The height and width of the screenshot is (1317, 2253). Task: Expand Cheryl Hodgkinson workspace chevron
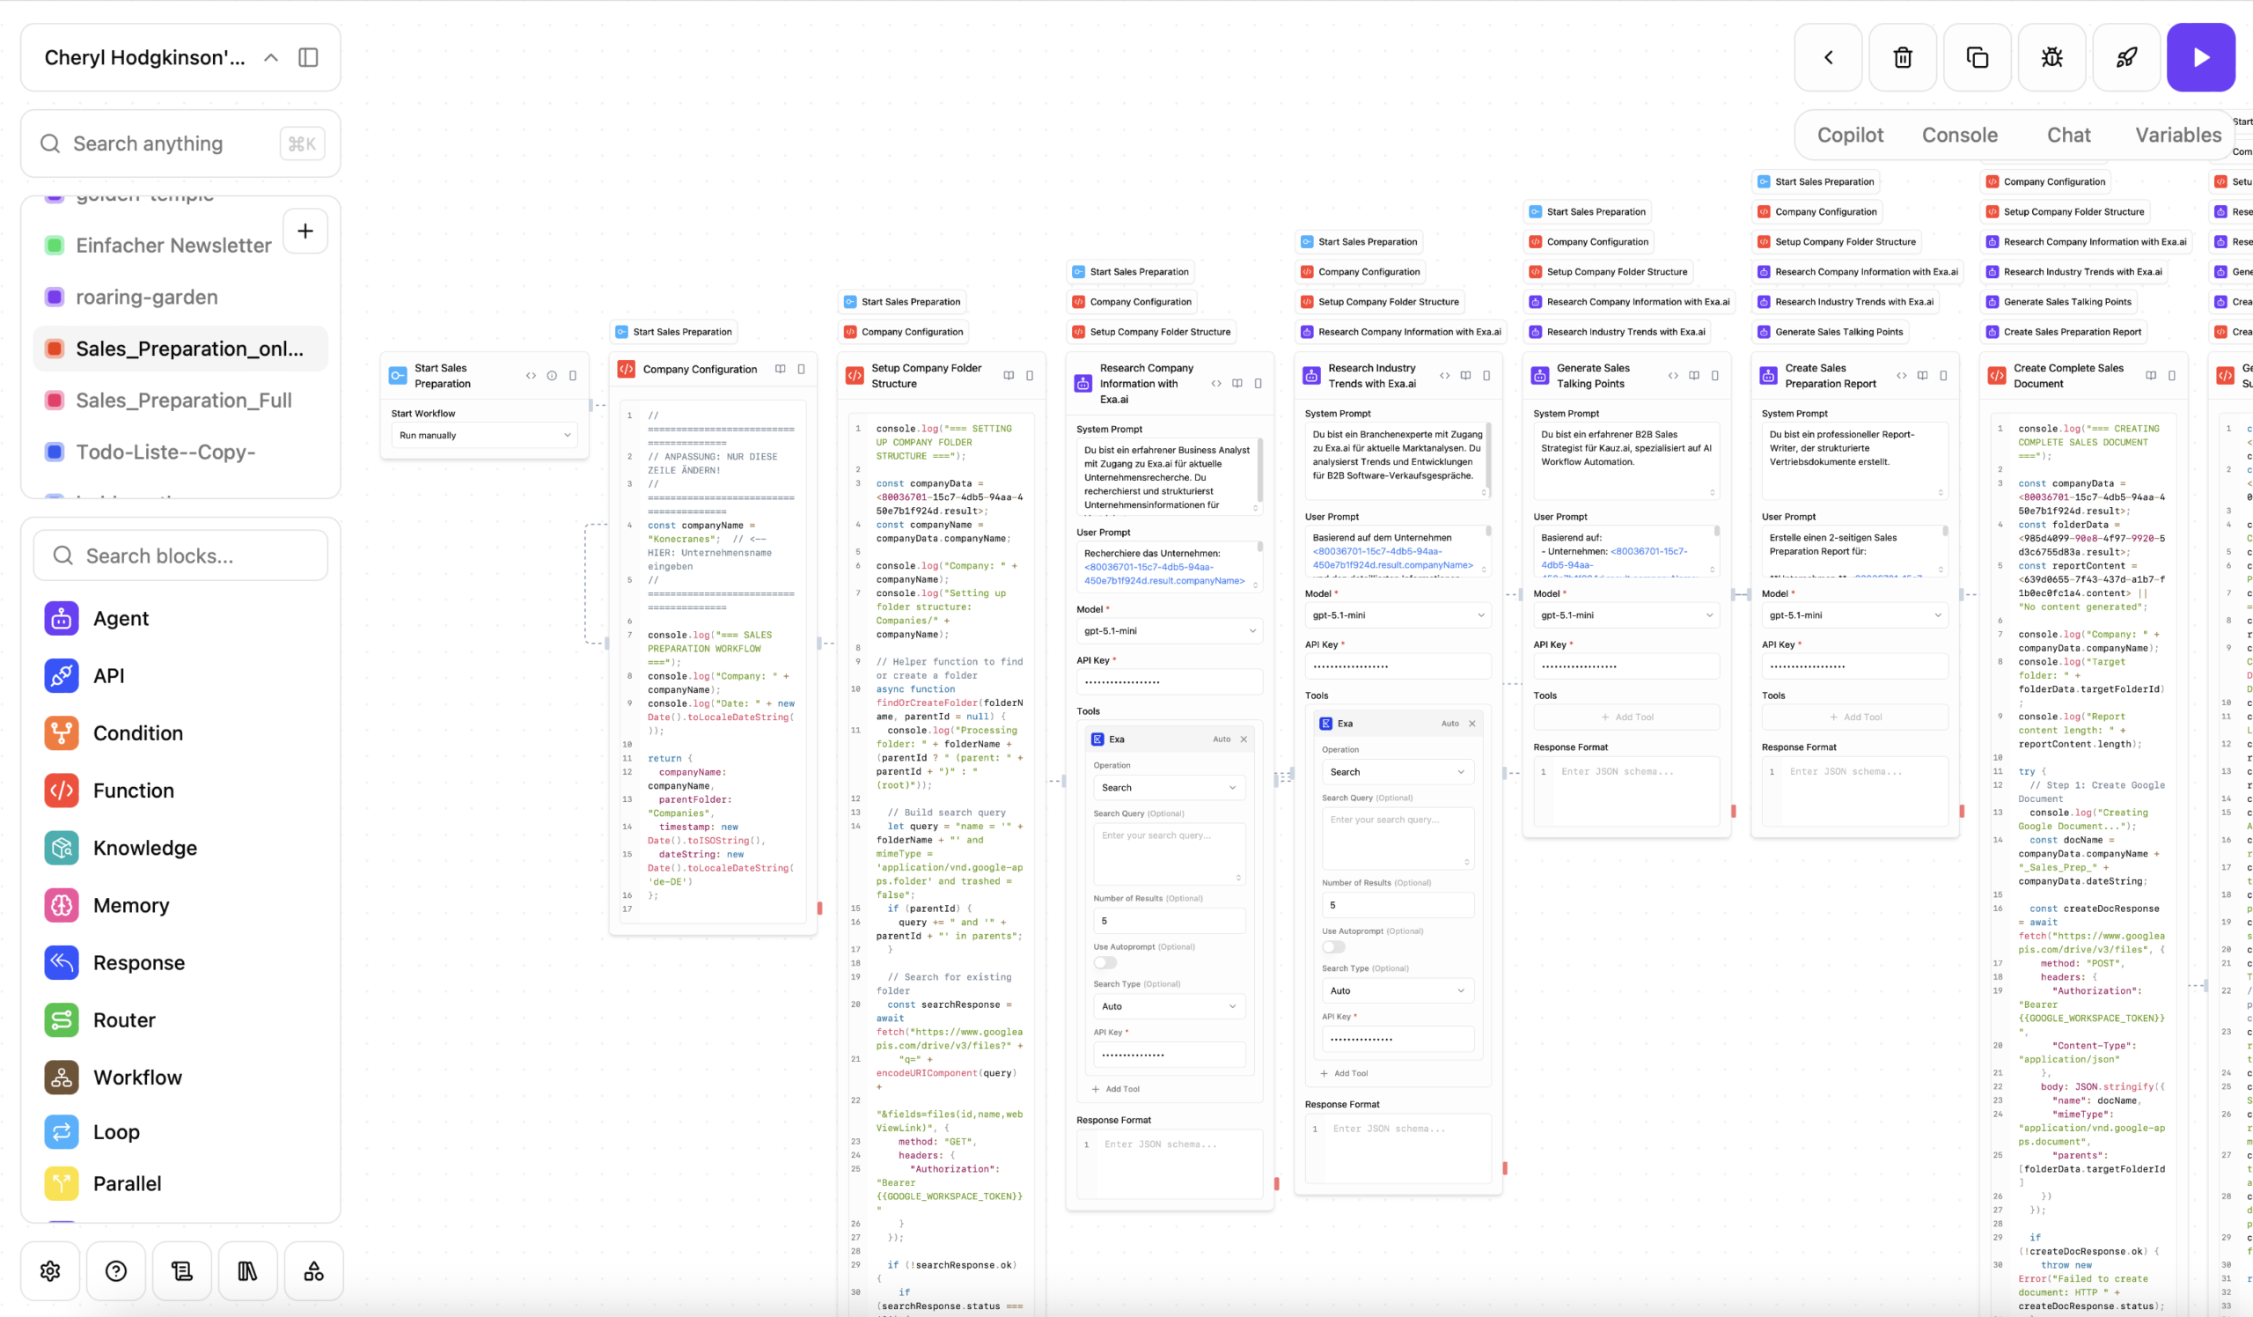click(271, 57)
